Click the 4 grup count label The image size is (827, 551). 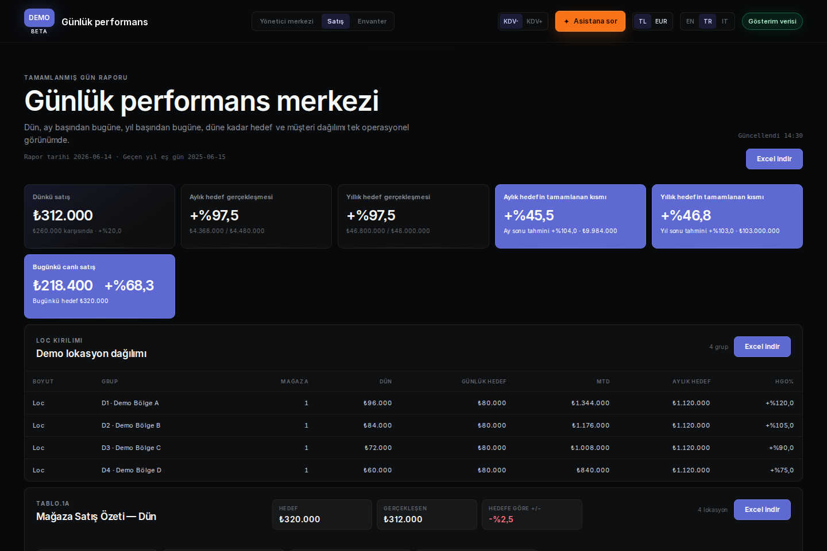(718, 347)
